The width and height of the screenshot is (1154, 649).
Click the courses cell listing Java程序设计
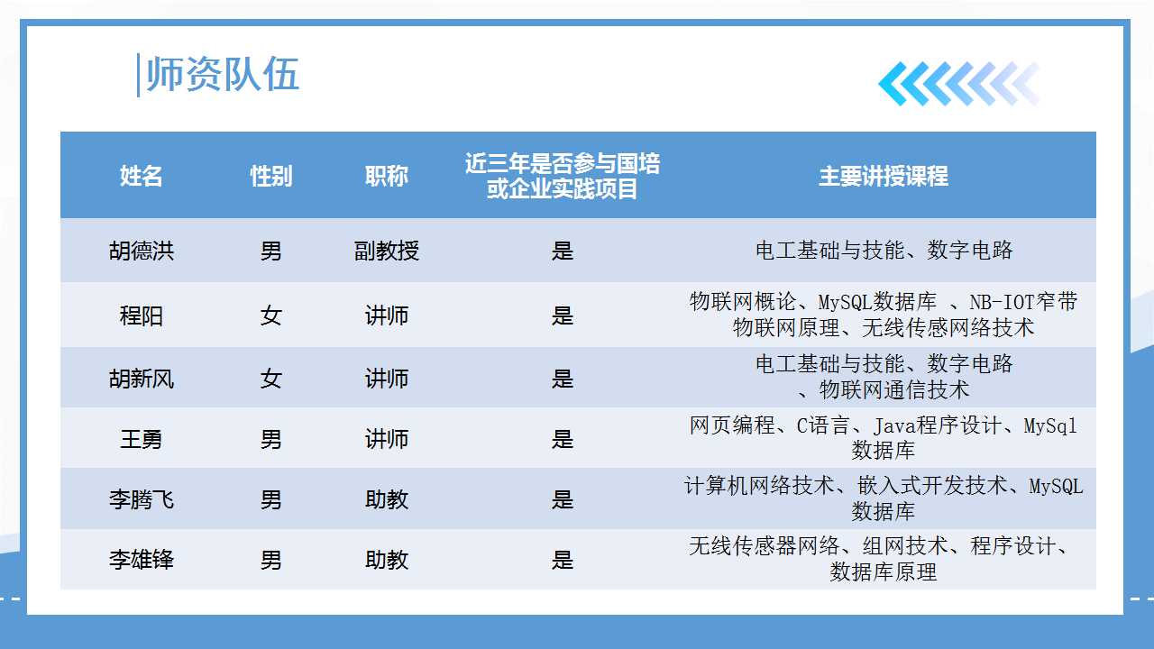point(884,437)
